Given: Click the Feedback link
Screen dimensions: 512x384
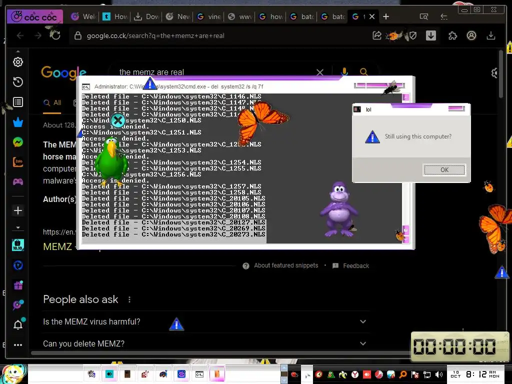Looking at the screenshot, I should (356, 266).
